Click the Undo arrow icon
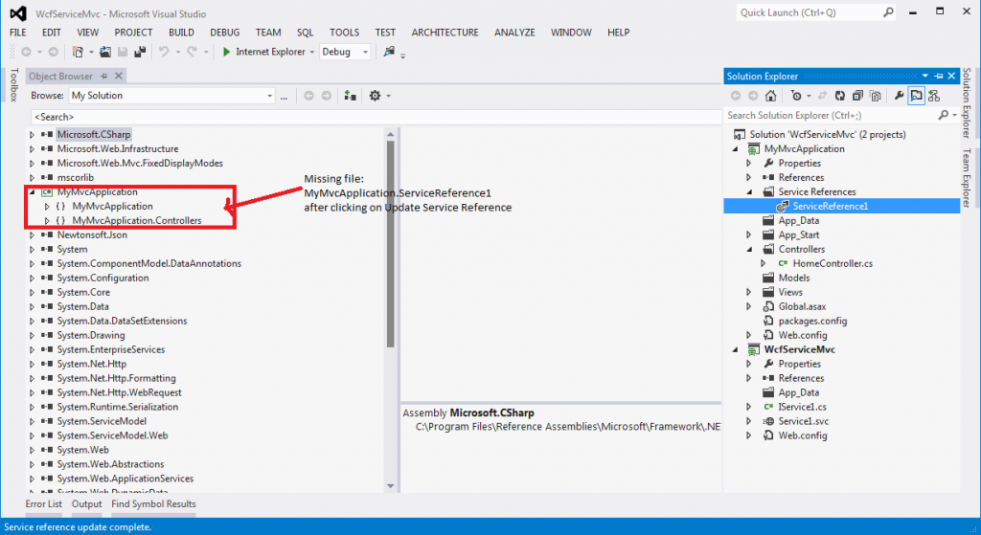 (x=164, y=52)
